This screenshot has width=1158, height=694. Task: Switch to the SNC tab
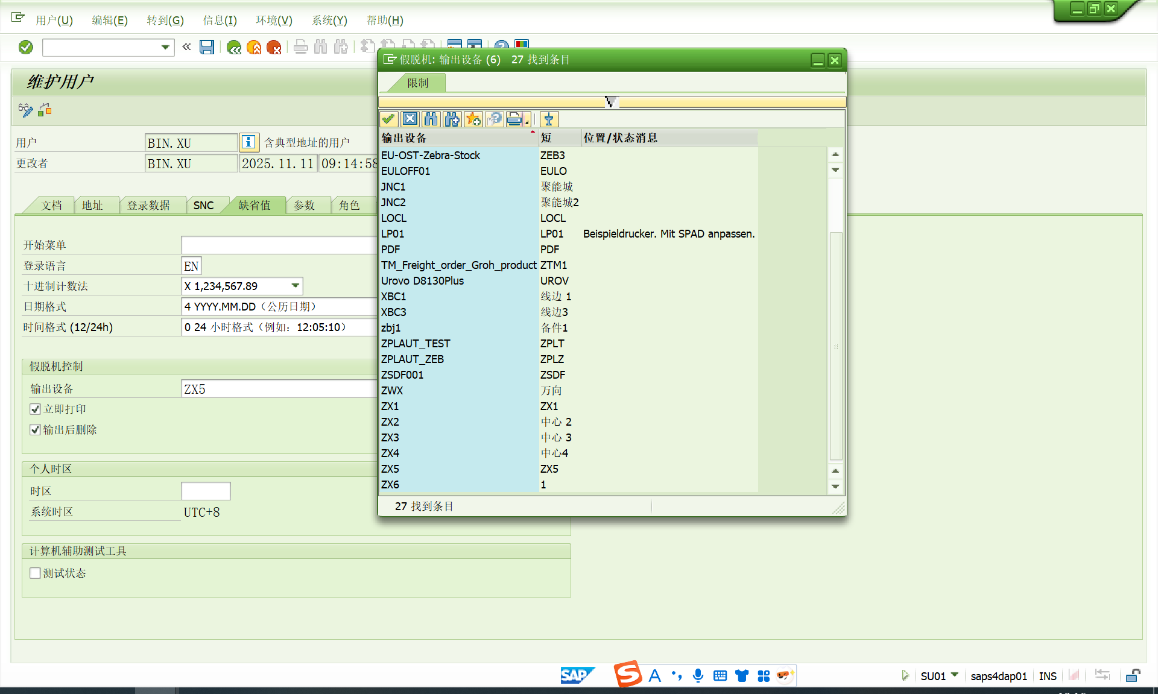pos(205,205)
